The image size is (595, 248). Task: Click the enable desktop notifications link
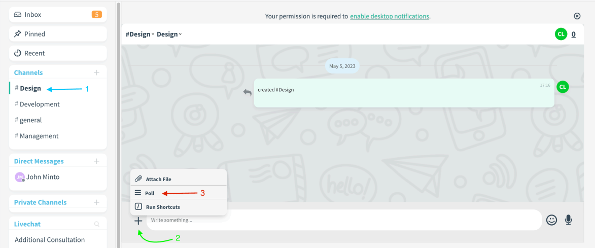390,16
